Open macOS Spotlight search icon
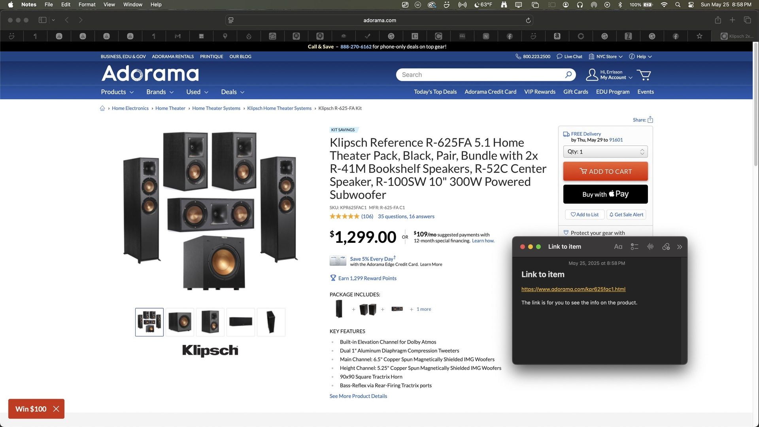This screenshot has height=427, width=759. pyautogui.click(x=678, y=5)
